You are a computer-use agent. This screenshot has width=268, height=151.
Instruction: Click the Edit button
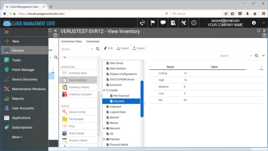click(108, 48)
